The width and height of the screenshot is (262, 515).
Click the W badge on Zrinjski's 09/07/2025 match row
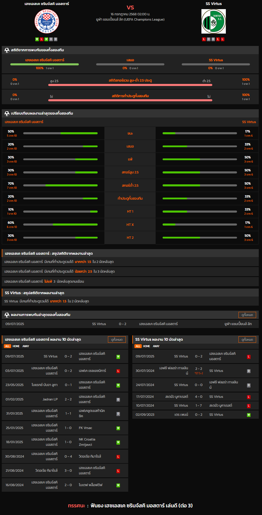pyautogui.click(x=118, y=357)
